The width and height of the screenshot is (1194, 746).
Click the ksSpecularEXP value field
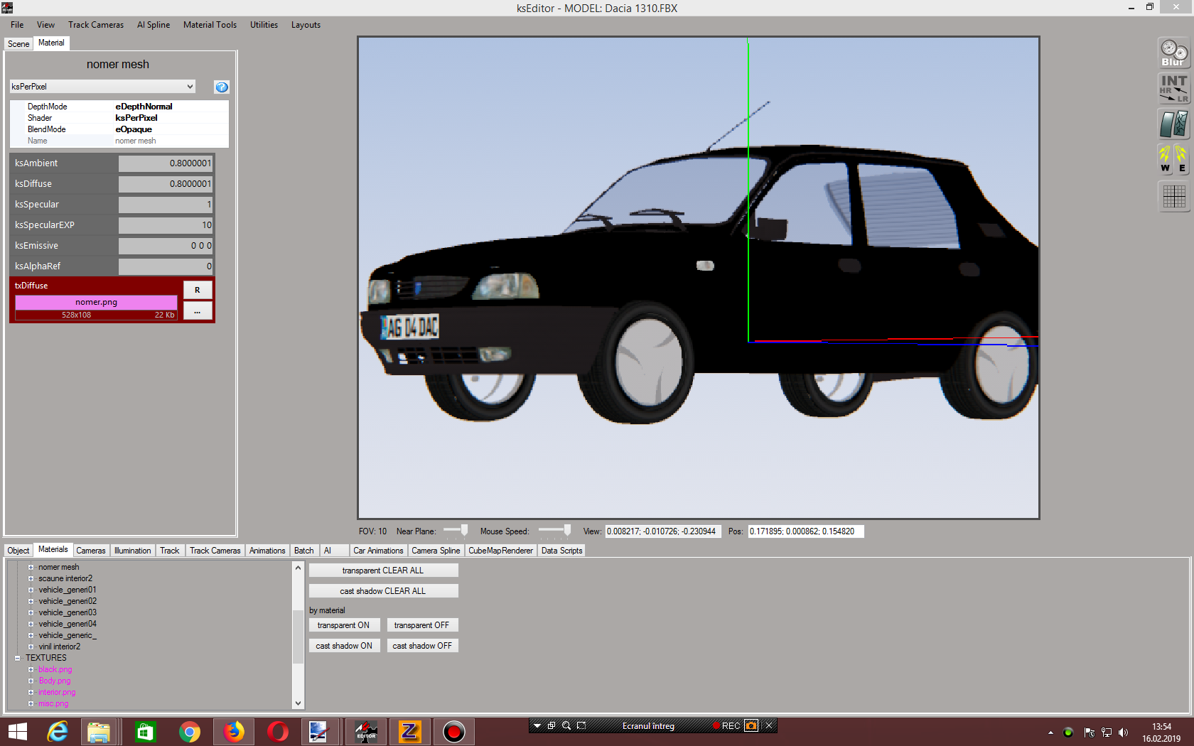pyautogui.click(x=166, y=225)
